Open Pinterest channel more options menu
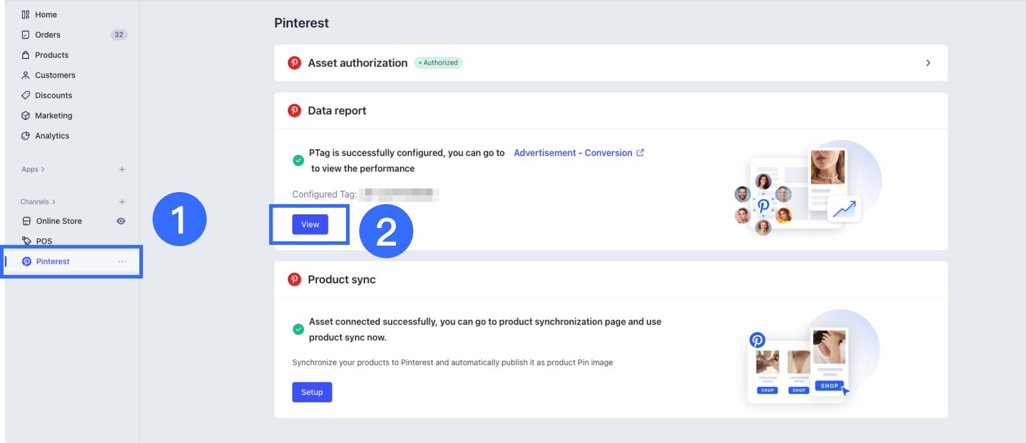 tap(122, 262)
